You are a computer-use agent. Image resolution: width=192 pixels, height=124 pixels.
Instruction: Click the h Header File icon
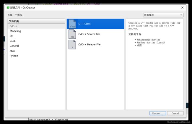[72, 44]
